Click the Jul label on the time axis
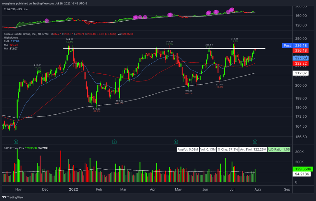Image resolution: width=316 pixels, height=201 pixels. [x=232, y=189]
